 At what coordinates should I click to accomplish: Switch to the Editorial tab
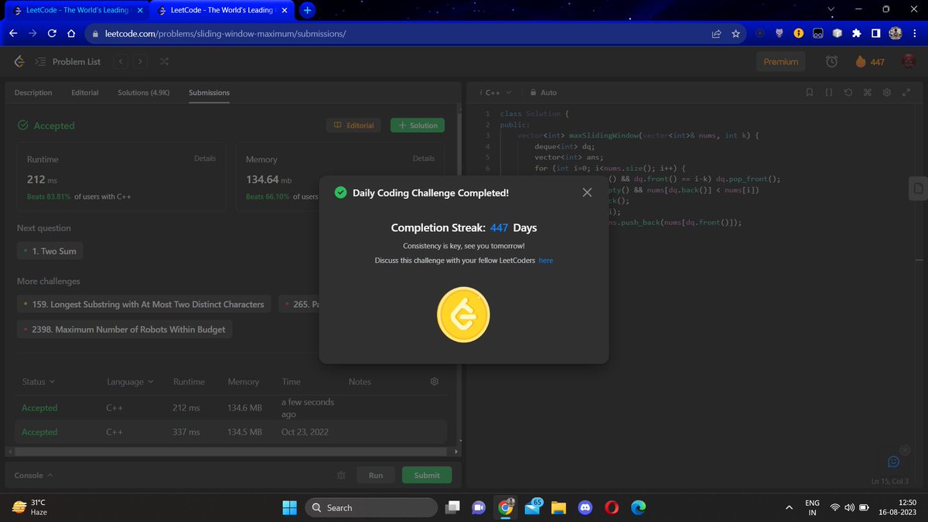point(85,93)
